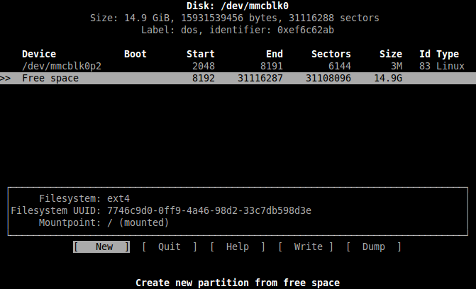476x289 pixels.
Task: Choose the Quit menu option
Action: tap(170, 246)
